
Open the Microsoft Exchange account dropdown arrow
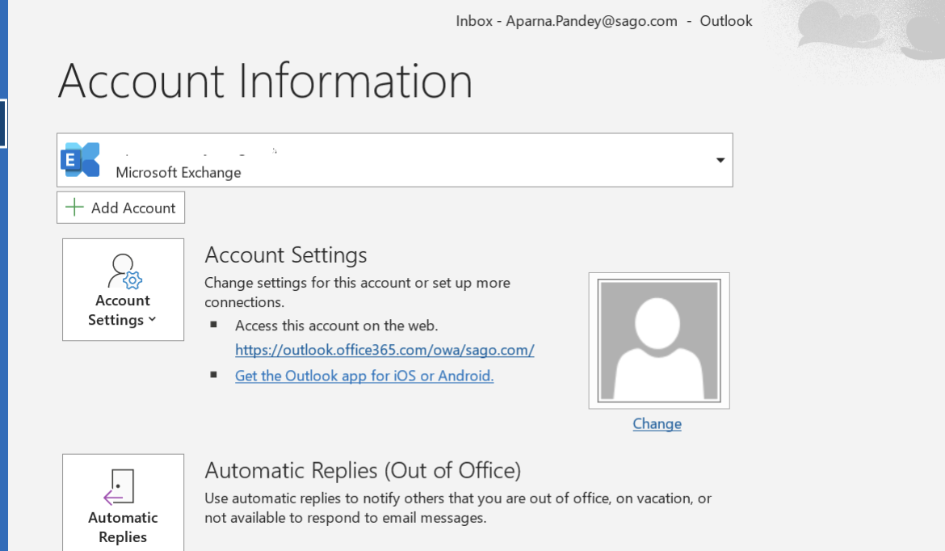click(720, 160)
